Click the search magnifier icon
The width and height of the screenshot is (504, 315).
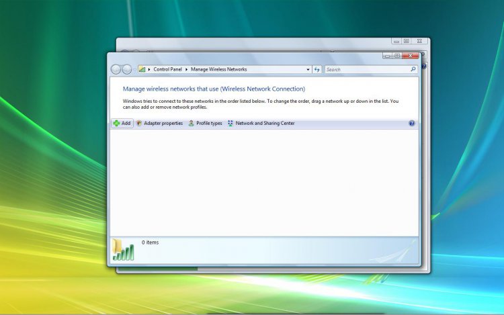pyautogui.click(x=413, y=69)
